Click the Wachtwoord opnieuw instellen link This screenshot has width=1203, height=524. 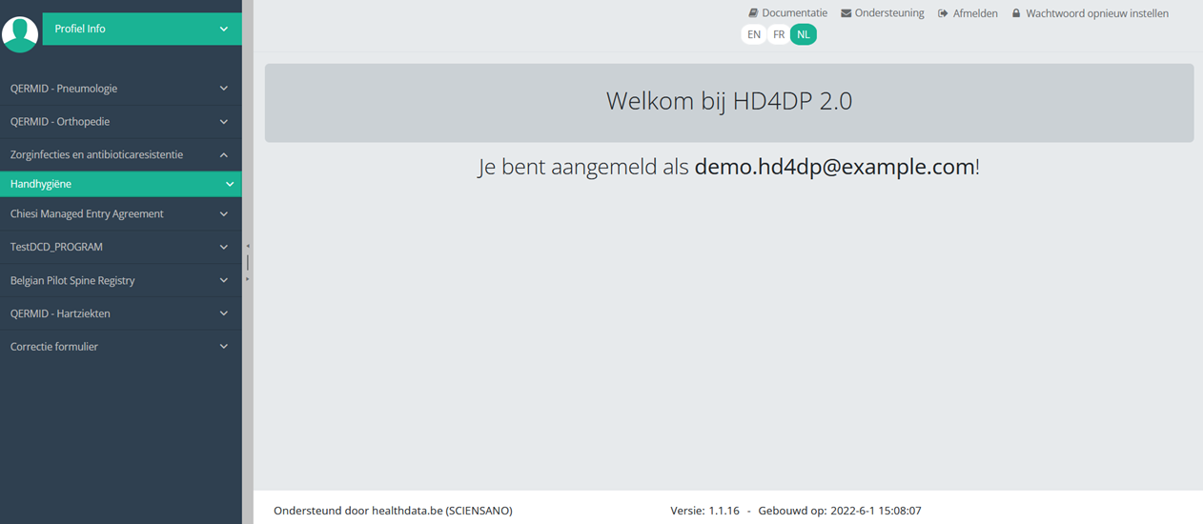coord(1096,13)
